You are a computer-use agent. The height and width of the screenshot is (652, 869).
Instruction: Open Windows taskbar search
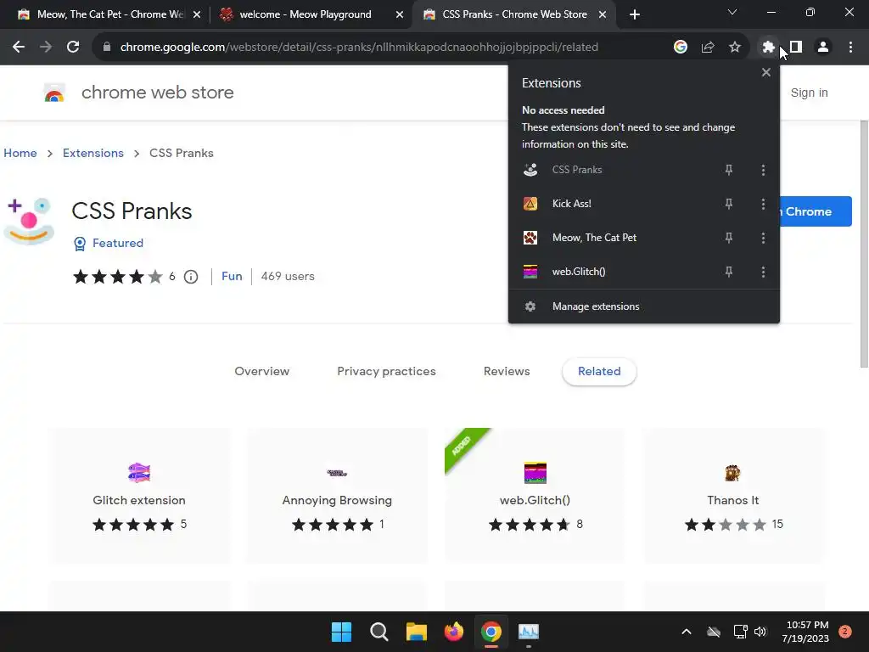pyautogui.click(x=379, y=632)
